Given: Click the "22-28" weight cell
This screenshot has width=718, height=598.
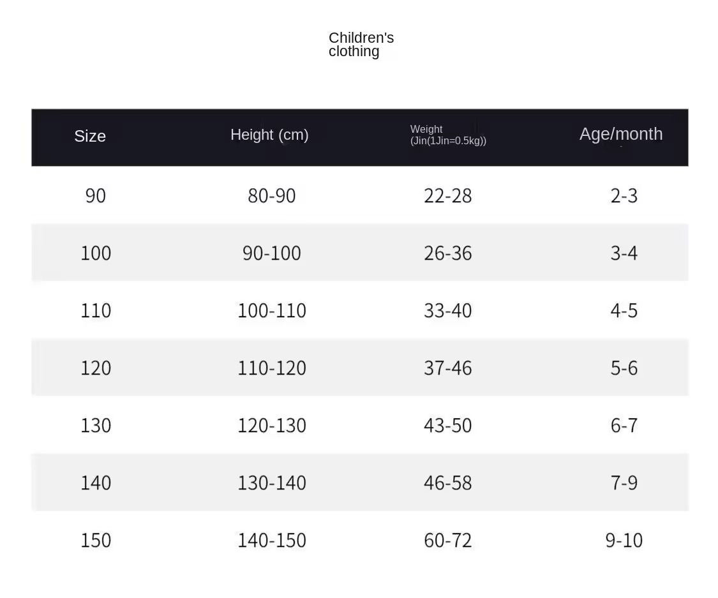Looking at the screenshot, I should [x=448, y=195].
